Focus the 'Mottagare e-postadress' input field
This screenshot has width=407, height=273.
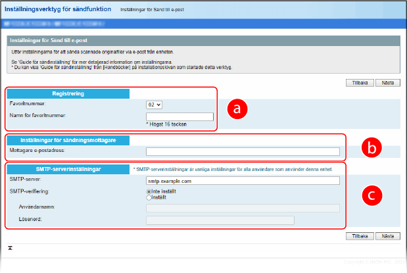click(243, 151)
